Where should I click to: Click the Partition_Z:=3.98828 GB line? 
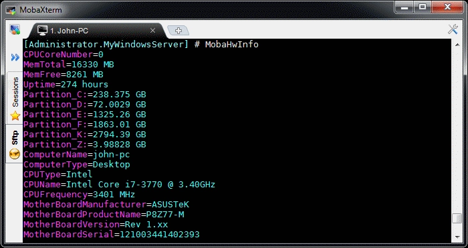point(85,145)
